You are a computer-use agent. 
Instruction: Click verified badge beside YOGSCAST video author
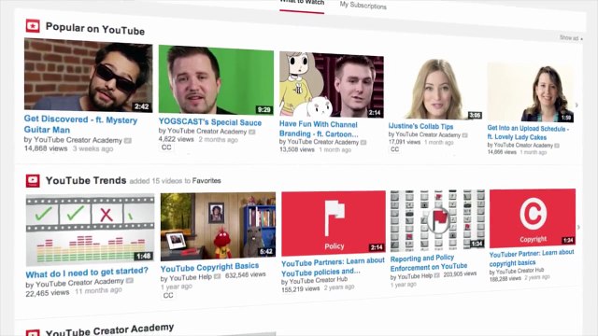(x=252, y=132)
